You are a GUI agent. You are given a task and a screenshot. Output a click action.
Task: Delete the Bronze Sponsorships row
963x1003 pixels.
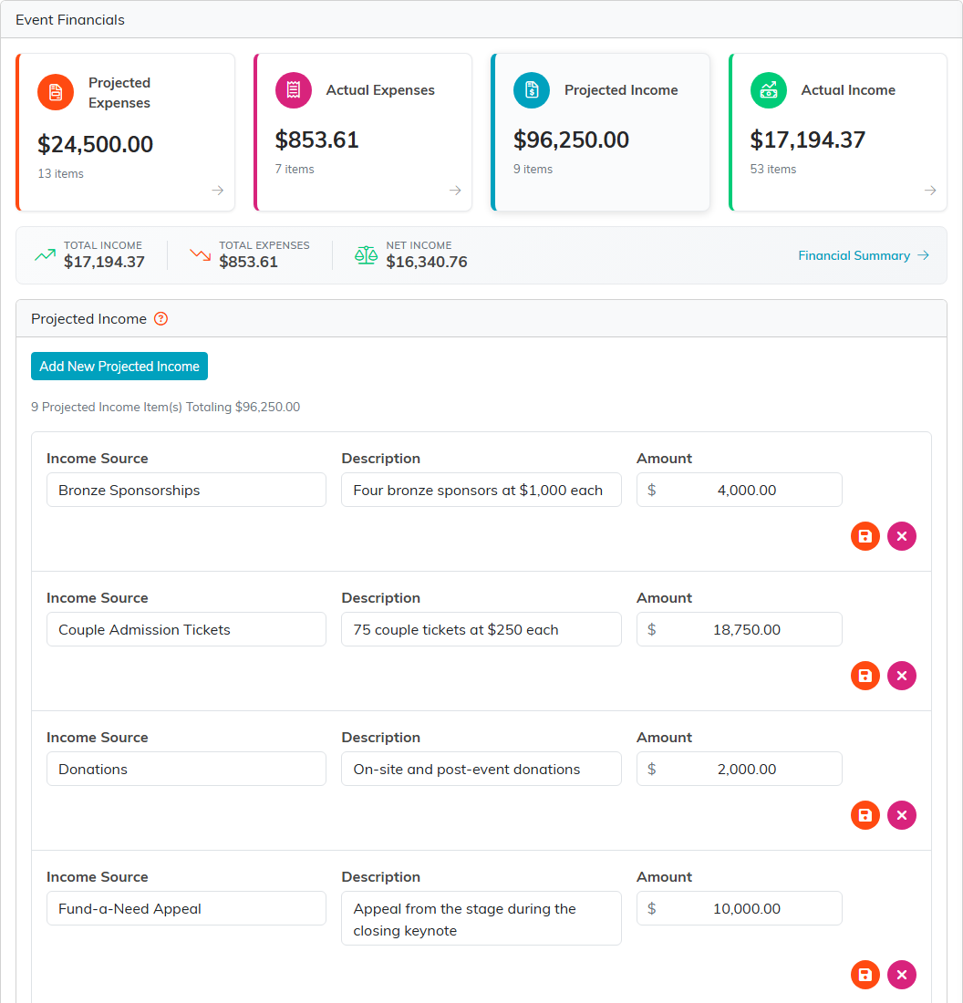[x=902, y=536]
